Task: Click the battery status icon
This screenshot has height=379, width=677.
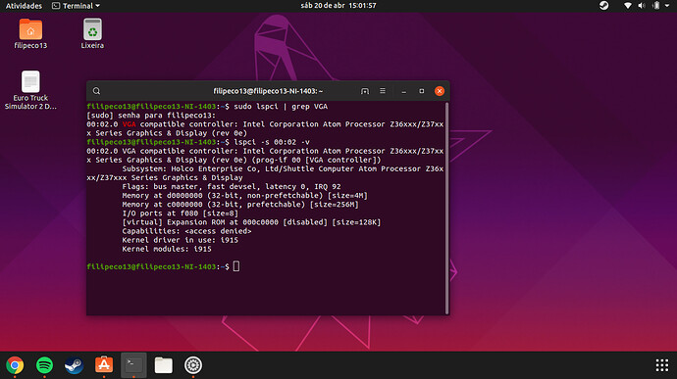Action: click(656, 6)
